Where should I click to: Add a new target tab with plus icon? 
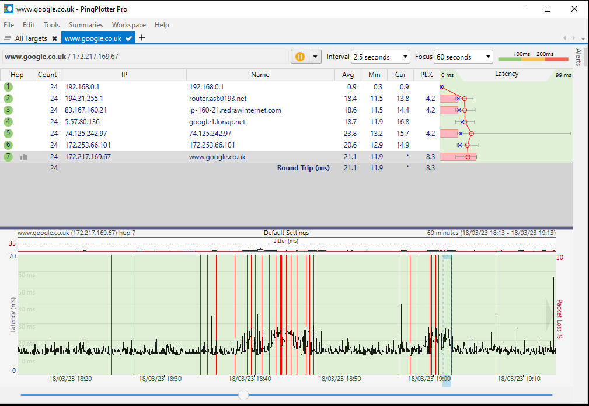tap(142, 38)
